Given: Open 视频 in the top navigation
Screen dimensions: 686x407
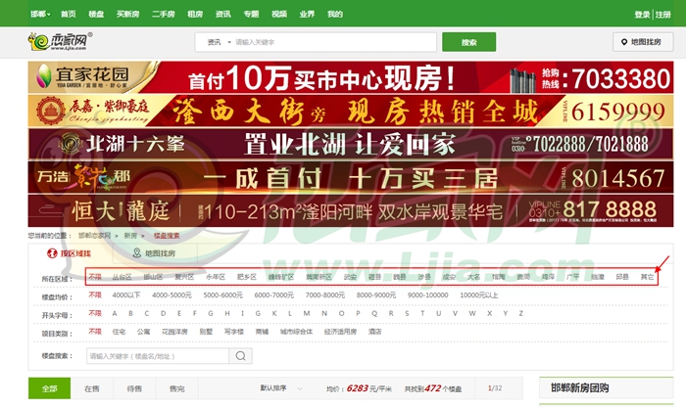Looking at the screenshot, I should 279,14.
